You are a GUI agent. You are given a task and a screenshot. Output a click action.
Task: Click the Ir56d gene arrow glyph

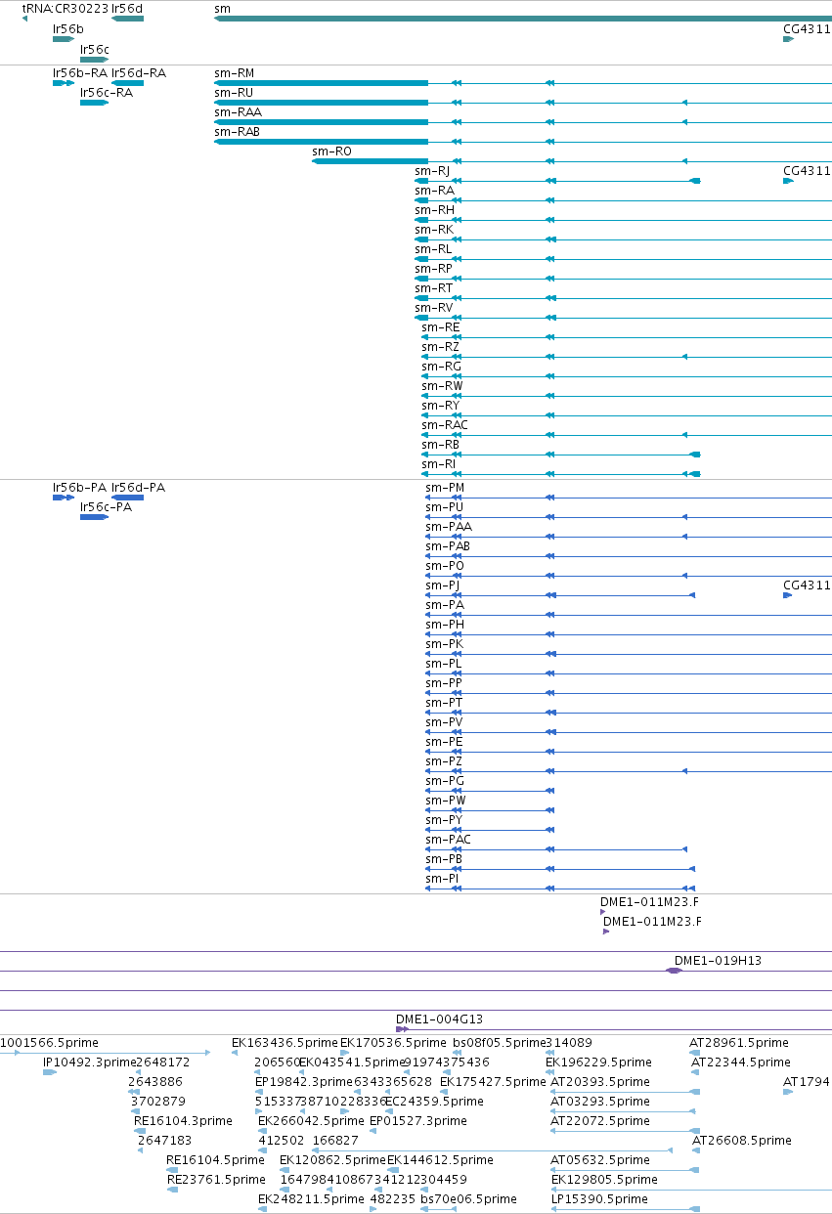[127, 19]
